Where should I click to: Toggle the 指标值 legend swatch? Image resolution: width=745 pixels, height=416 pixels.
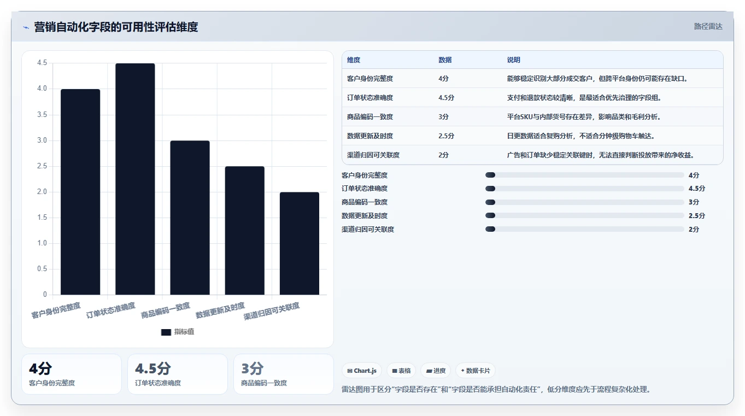pyautogui.click(x=166, y=332)
